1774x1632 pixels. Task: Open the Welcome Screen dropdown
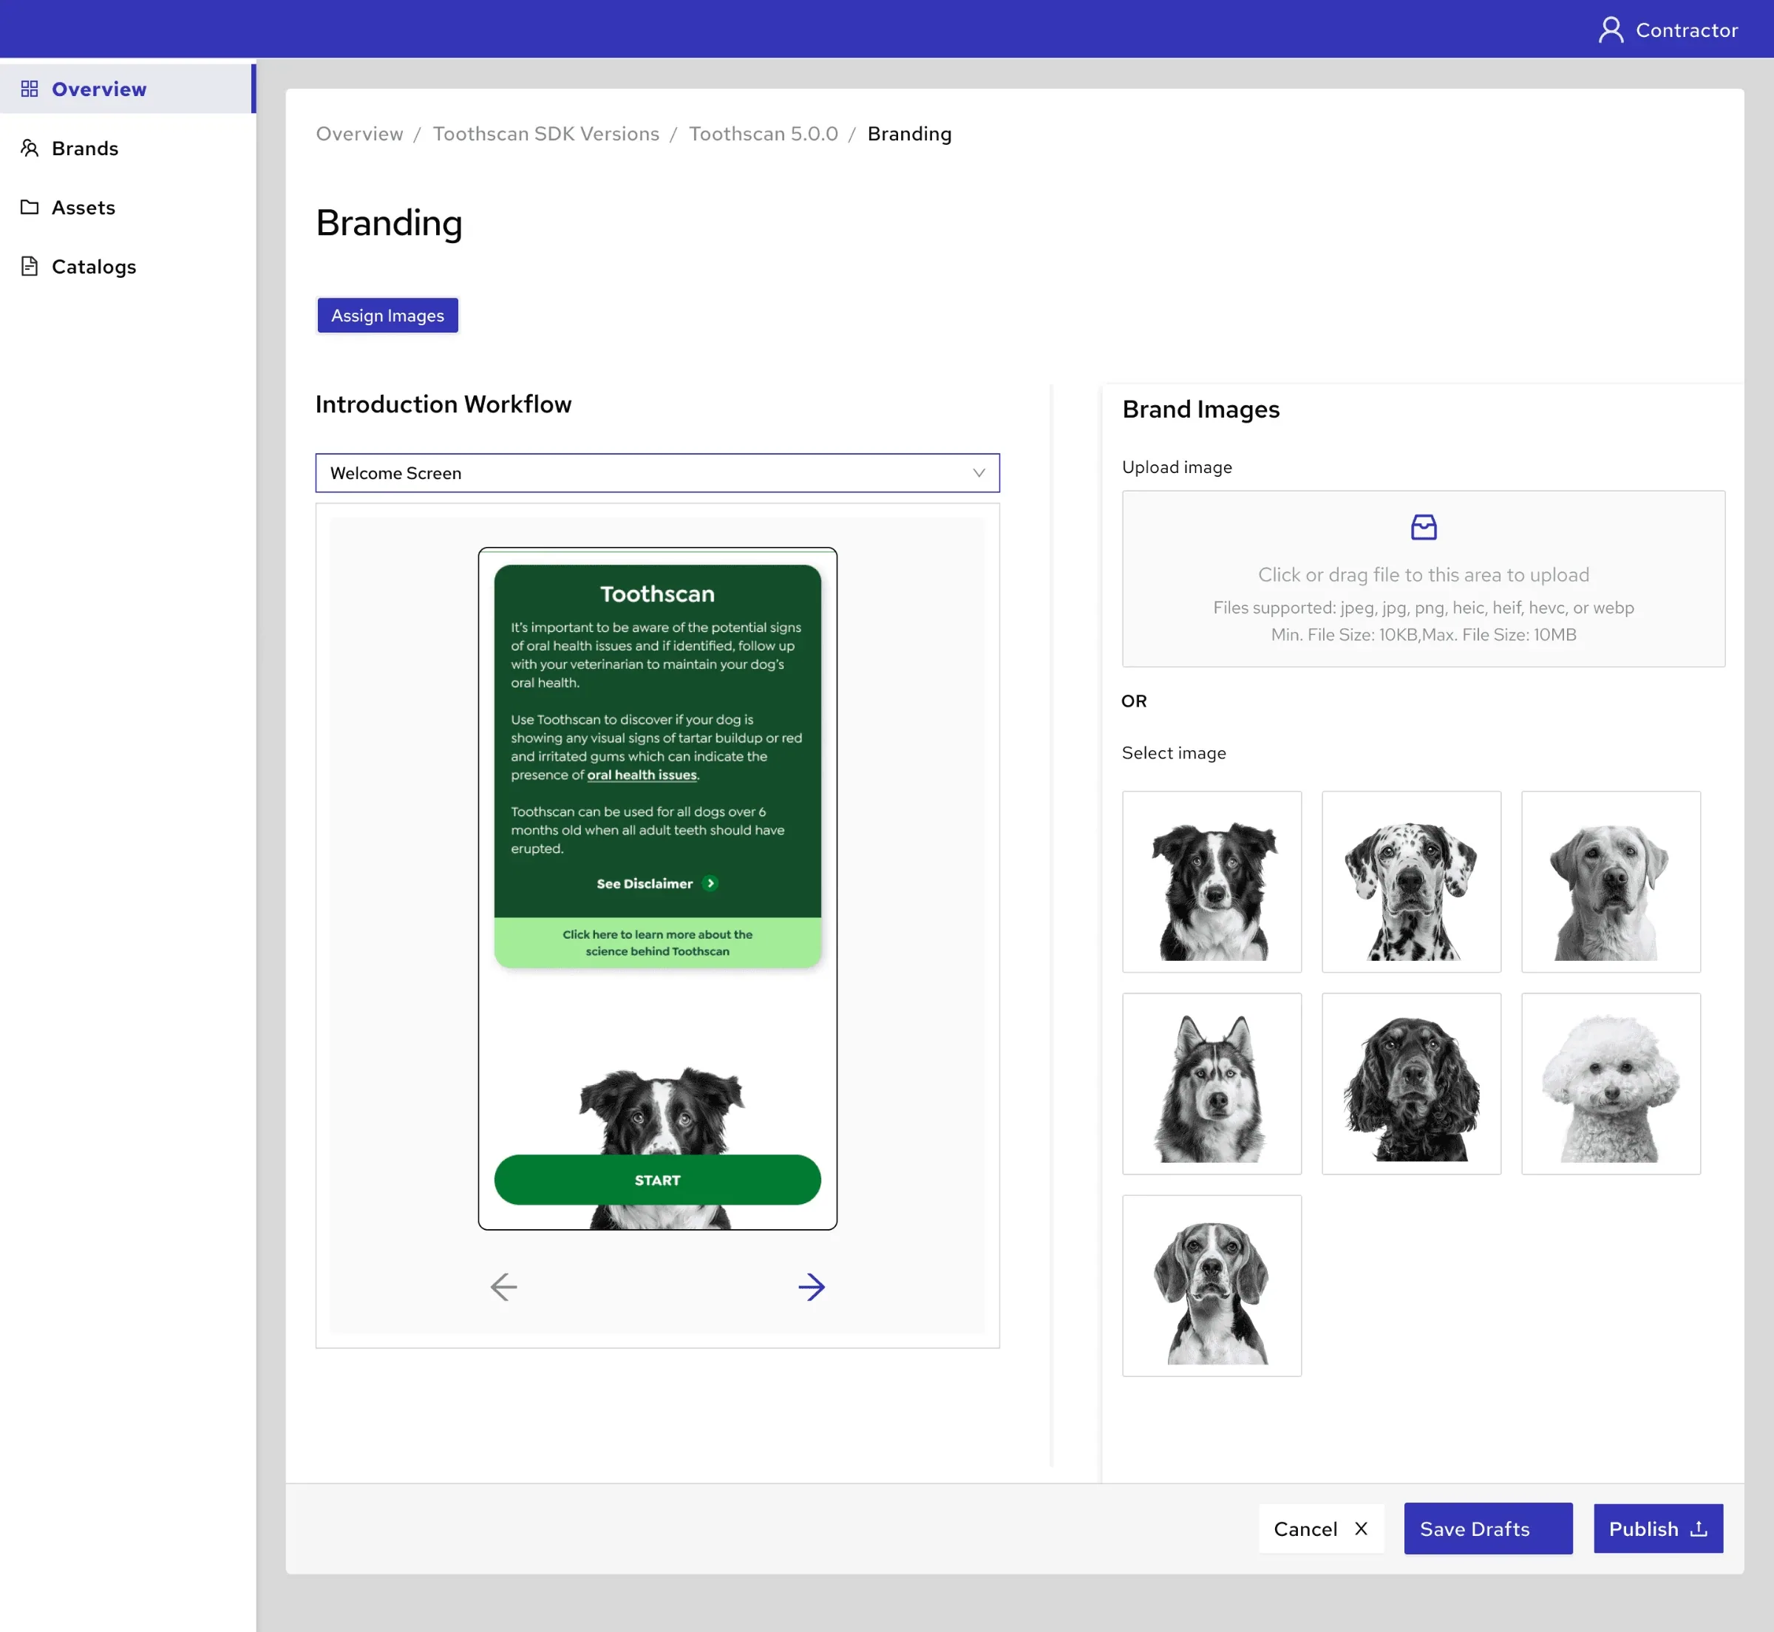coord(657,473)
